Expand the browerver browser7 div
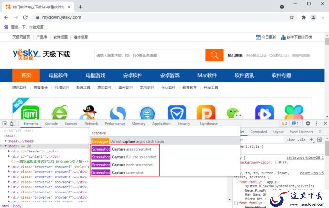The height and width of the screenshot is (208, 329). coord(9,197)
